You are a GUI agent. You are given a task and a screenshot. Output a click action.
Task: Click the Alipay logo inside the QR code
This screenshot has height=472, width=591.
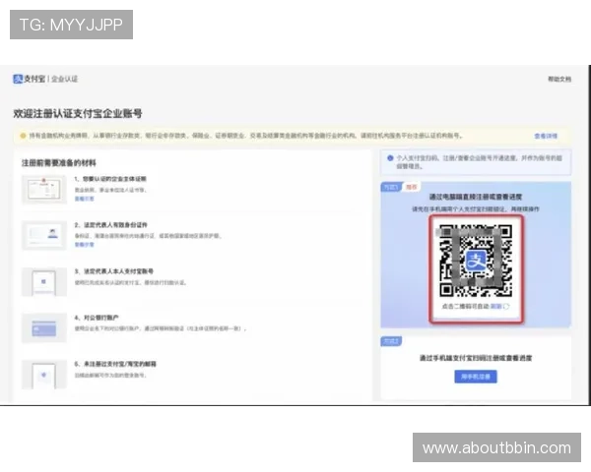coord(476,261)
